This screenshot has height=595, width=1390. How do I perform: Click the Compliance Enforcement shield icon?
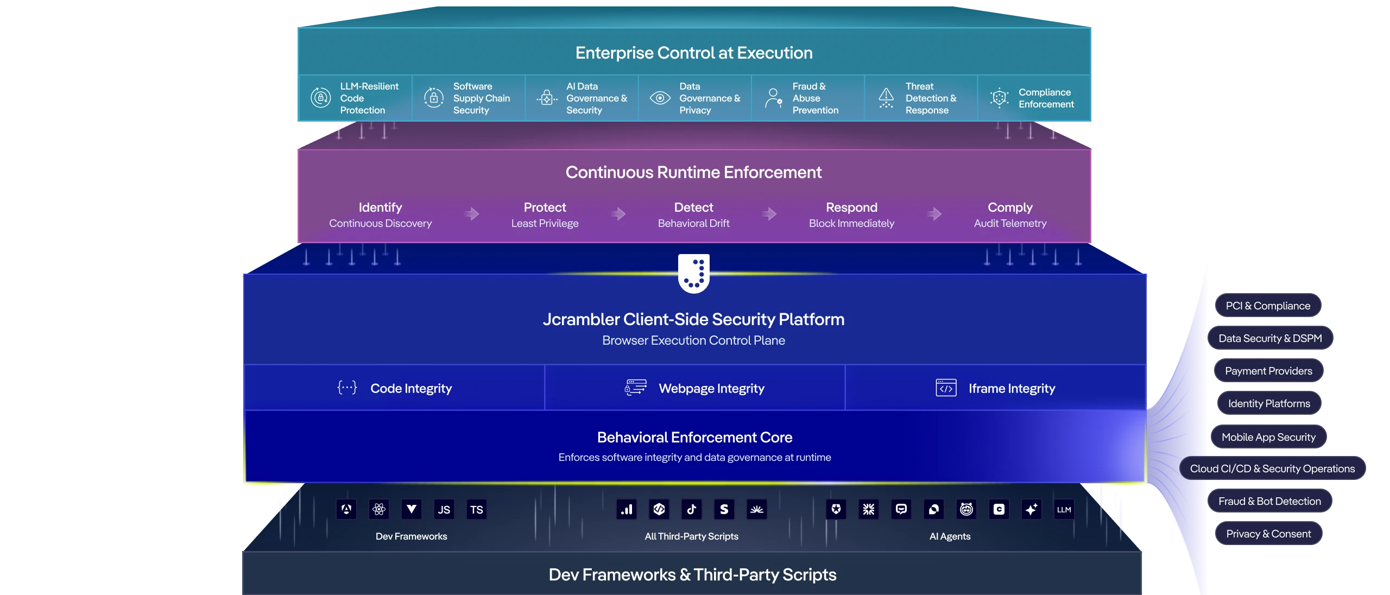999,98
